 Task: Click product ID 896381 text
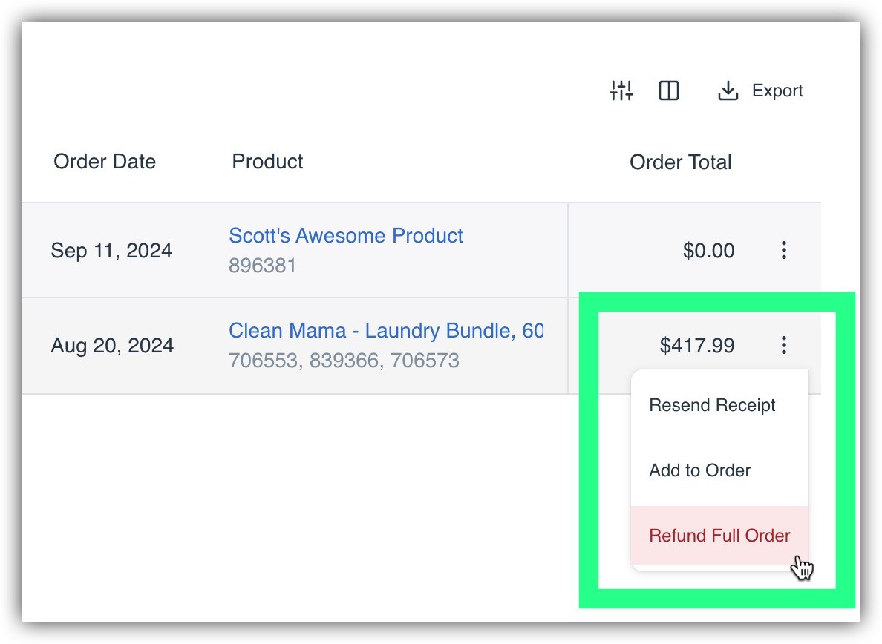click(262, 265)
